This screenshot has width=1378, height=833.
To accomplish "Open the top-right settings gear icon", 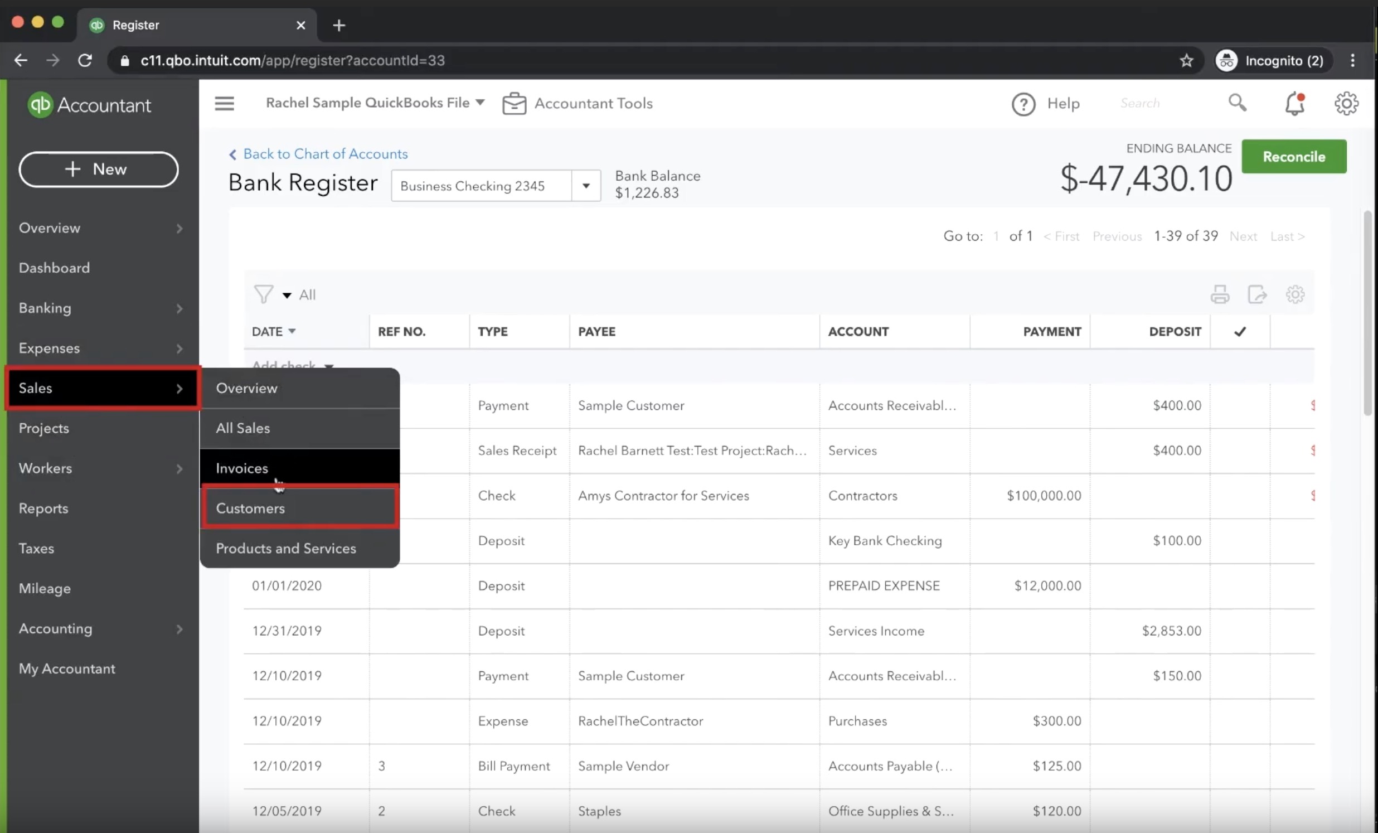I will (x=1346, y=104).
